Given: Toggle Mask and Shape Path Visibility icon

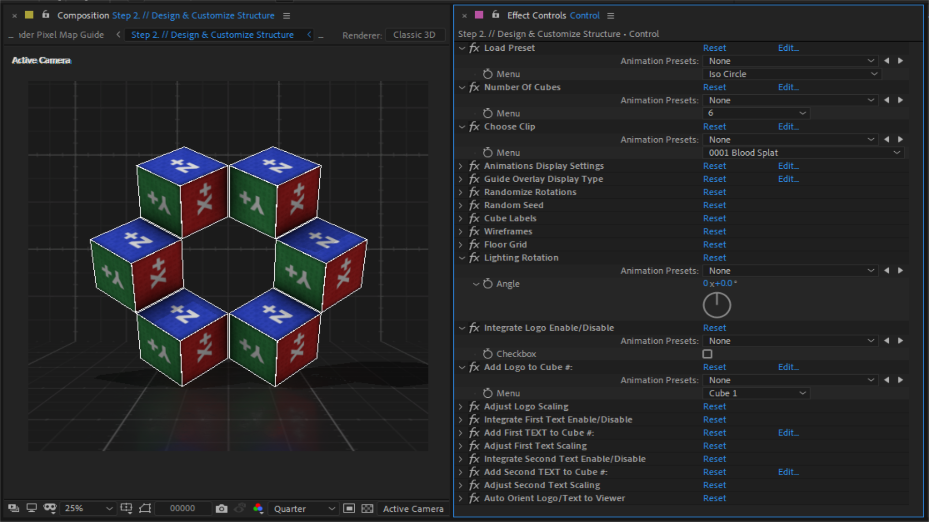Looking at the screenshot, I should (x=145, y=508).
